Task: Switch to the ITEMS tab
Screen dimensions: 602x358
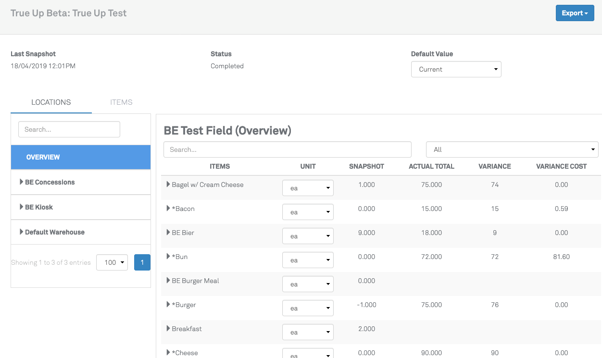Action: click(x=121, y=102)
